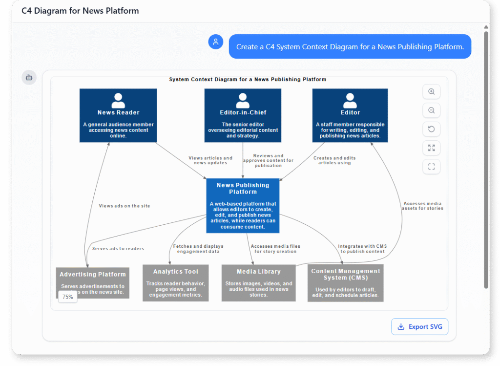Reset the diagram view with the circular arrow icon
Image resolution: width=500 pixels, height=366 pixels.
tap(431, 129)
